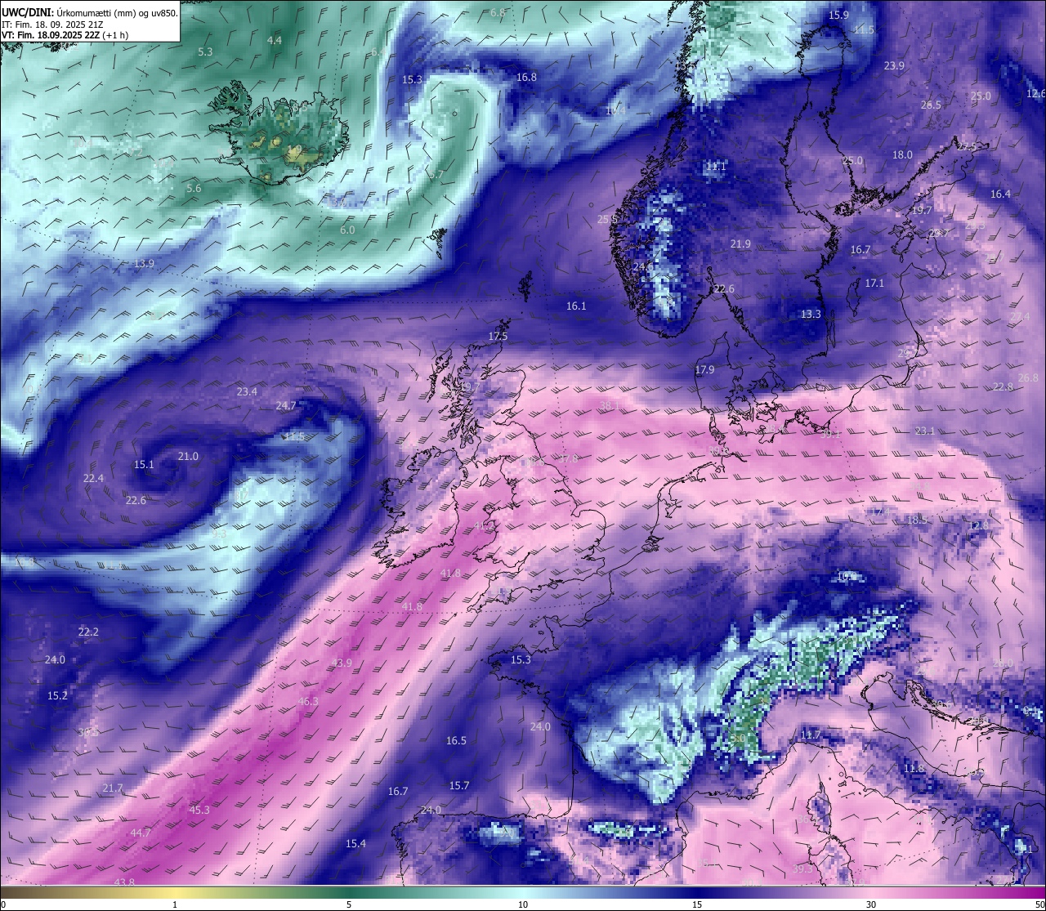Click the value 15.9 at the top right
The image size is (1046, 911).
[838, 15]
